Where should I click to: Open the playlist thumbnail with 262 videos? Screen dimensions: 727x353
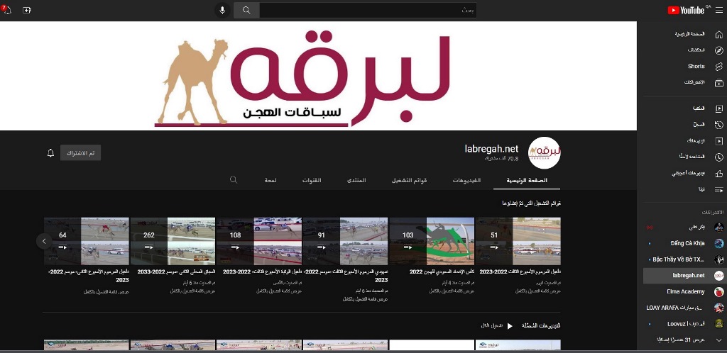tap(173, 241)
